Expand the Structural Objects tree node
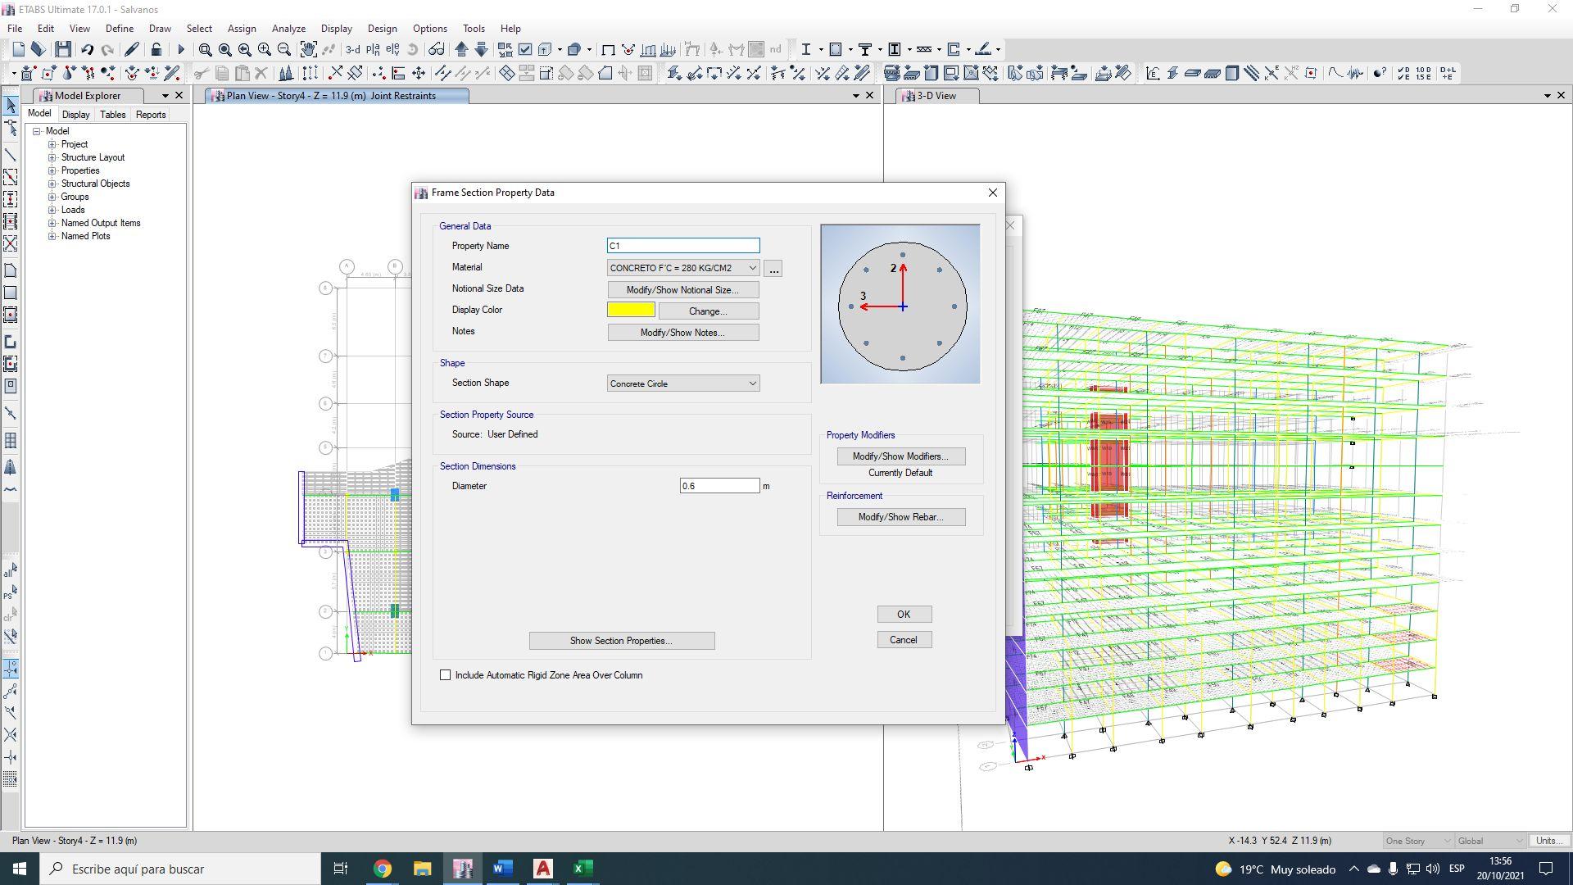Screen dimensions: 1573x885 [52, 184]
